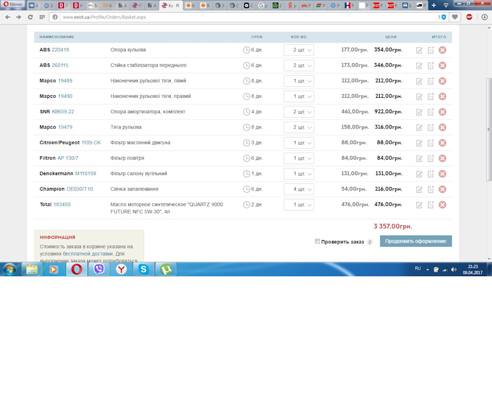Viewport: 492px width, 403px height.
Task: Remove Citroen/Peugeot 1109.CK oil filter
Action: click(x=442, y=143)
